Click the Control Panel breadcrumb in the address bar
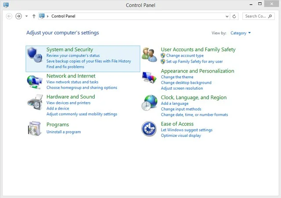 (x=63, y=16)
